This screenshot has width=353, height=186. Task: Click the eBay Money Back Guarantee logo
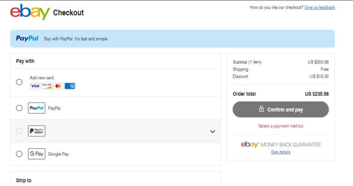point(281,145)
